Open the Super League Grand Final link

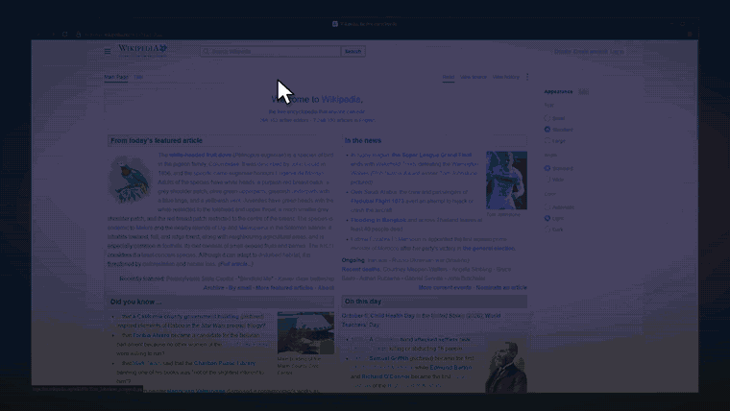pyautogui.click(x=431, y=155)
